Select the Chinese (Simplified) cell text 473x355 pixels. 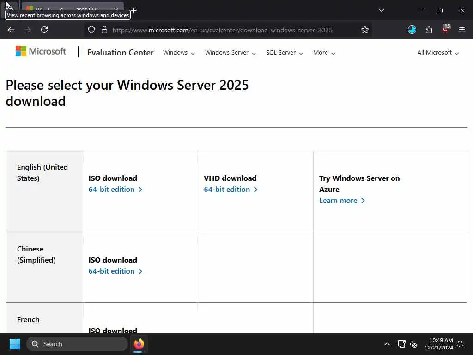(x=36, y=255)
